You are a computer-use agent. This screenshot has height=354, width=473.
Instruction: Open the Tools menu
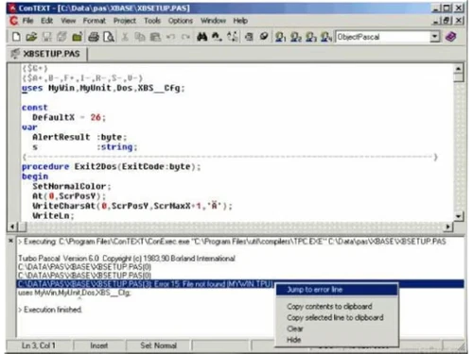pyautogui.click(x=152, y=21)
